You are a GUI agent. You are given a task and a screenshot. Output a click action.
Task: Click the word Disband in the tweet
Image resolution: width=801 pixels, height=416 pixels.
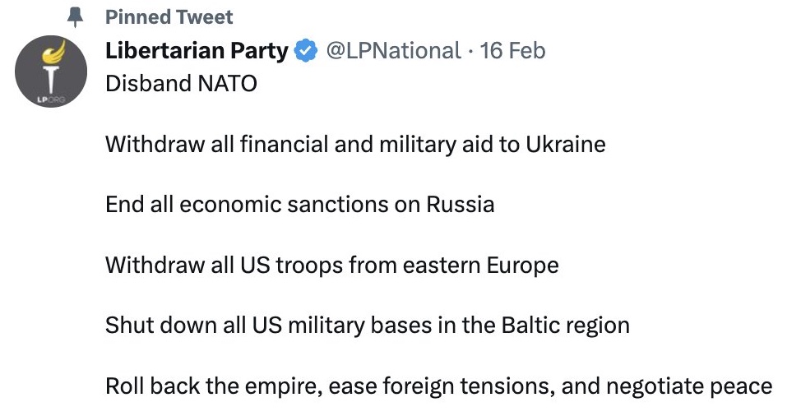(x=148, y=84)
